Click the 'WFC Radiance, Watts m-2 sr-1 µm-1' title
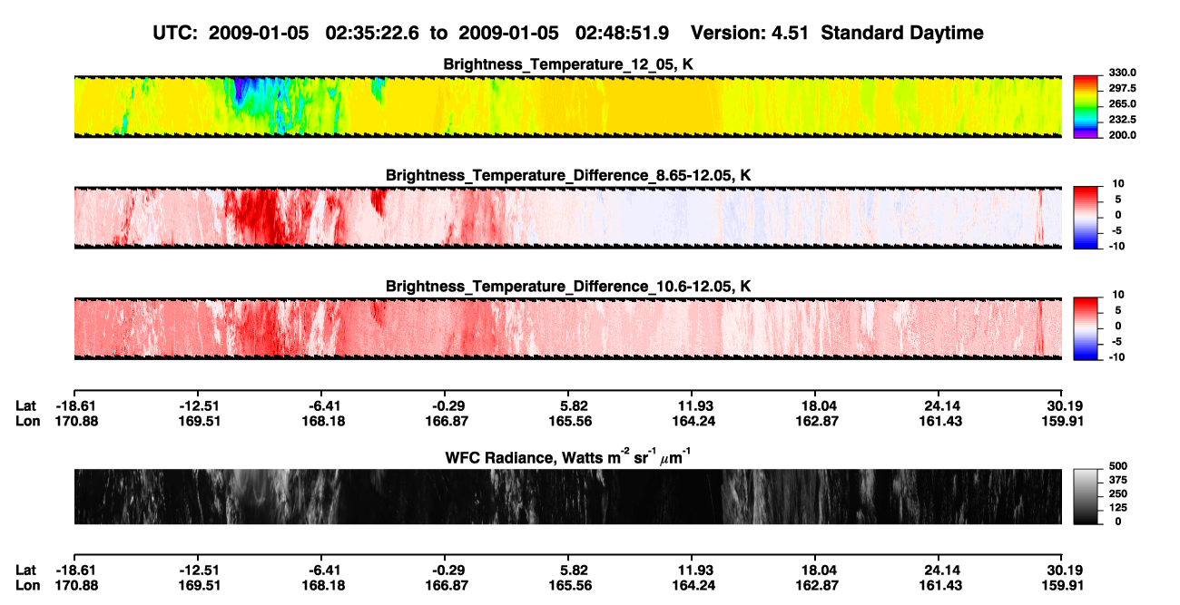This screenshot has height=605, width=1180. pyautogui.click(x=568, y=456)
